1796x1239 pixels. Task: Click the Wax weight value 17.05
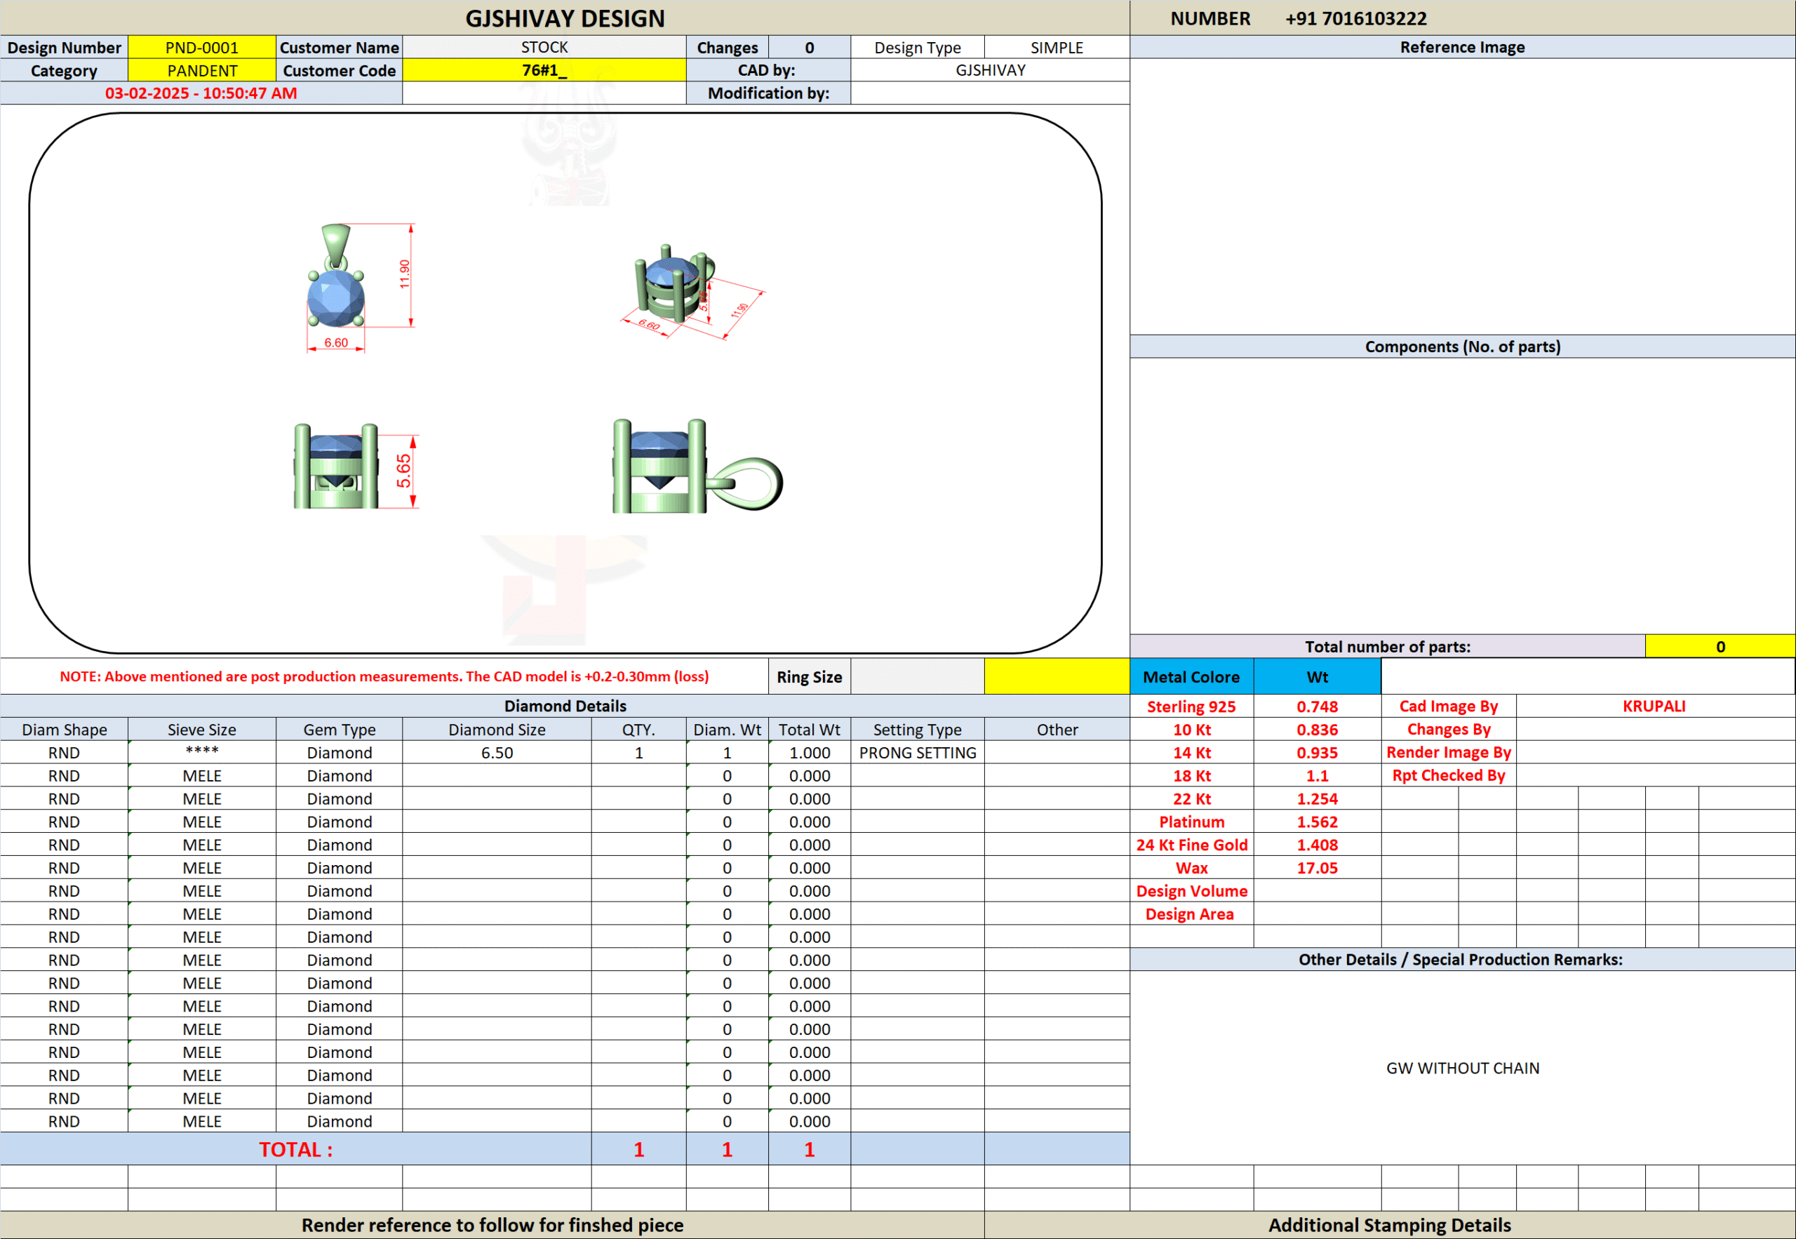click(x=1317, y=868)
